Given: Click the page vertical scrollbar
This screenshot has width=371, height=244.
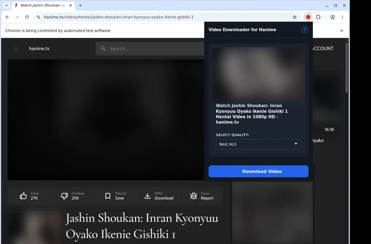Looking at the screenshot, I should click(347, 67).
